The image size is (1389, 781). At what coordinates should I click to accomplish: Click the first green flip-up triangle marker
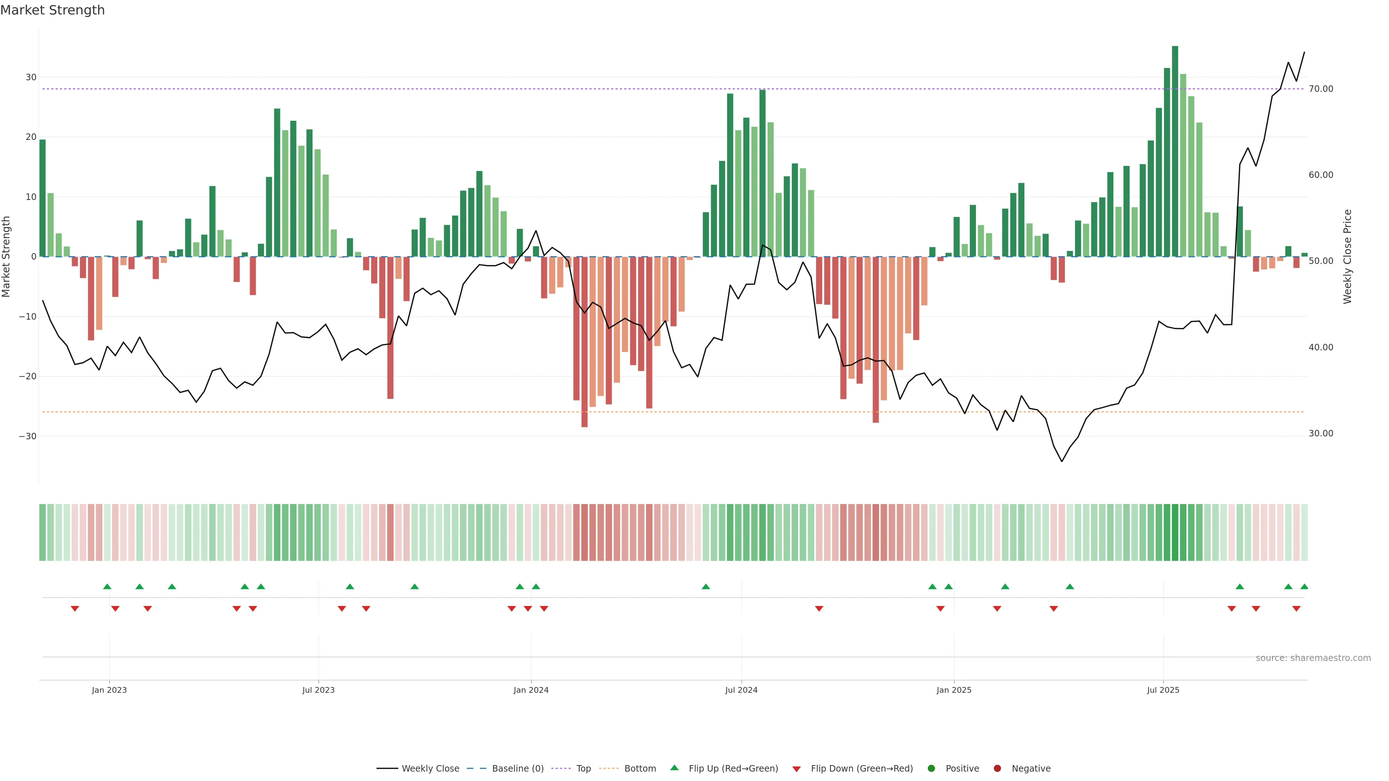point(107,586)
